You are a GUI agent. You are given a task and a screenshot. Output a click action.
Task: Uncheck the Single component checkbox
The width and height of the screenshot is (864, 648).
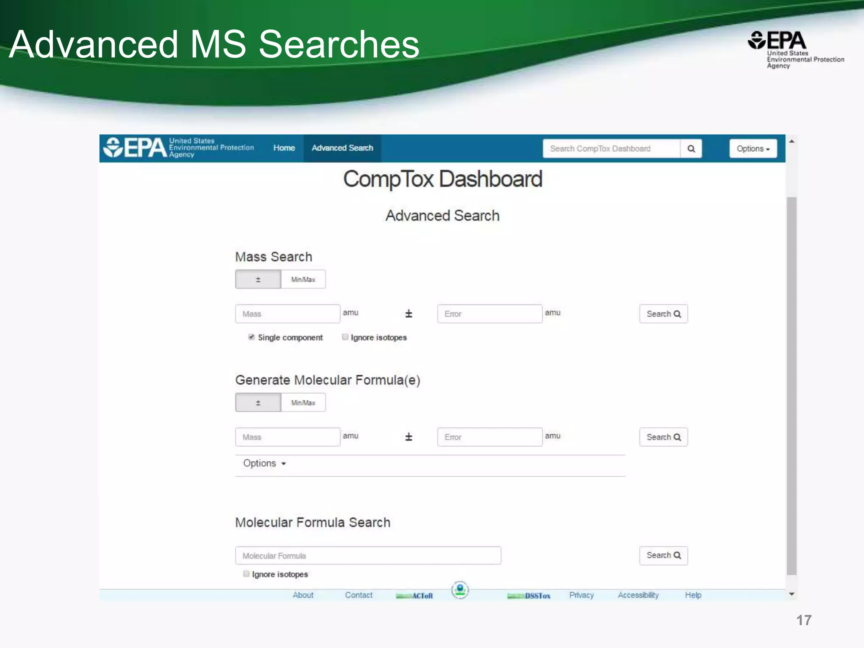(251, 337)
